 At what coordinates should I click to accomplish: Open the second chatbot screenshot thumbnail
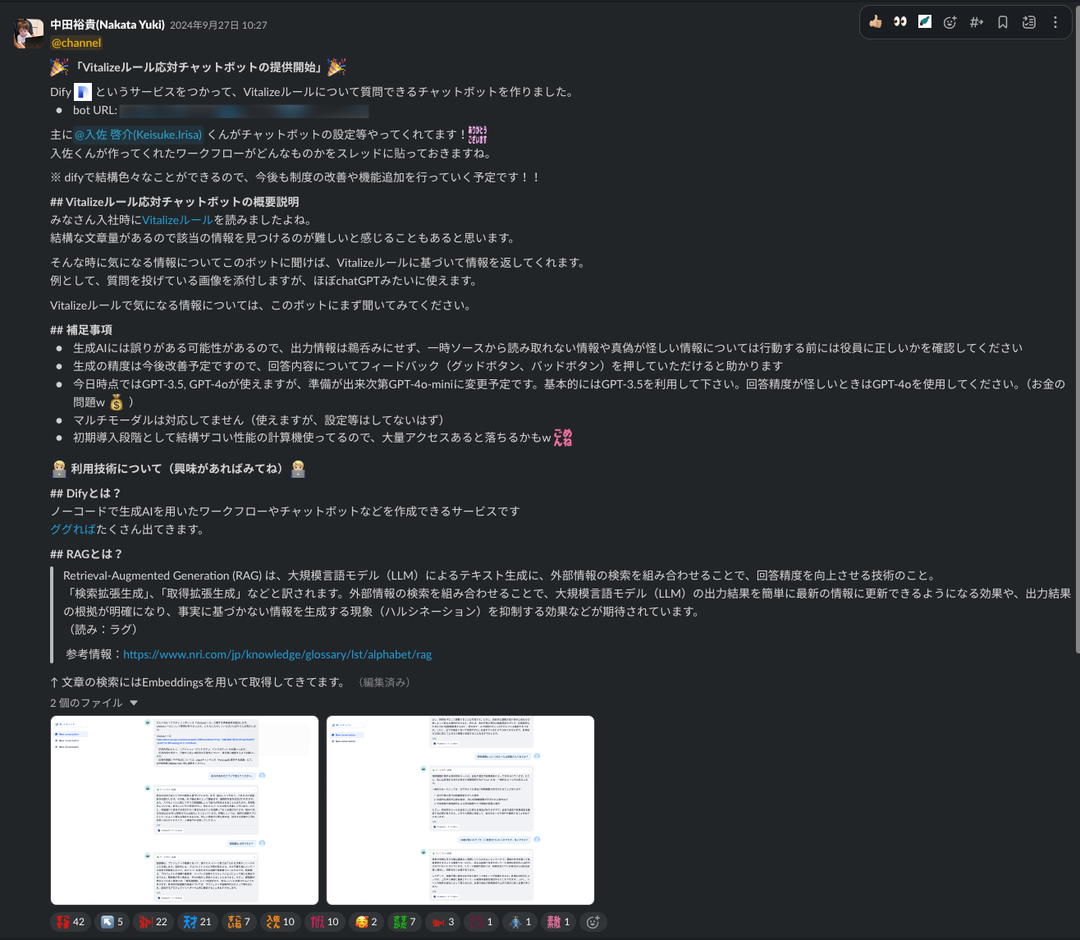pos(460,810)
